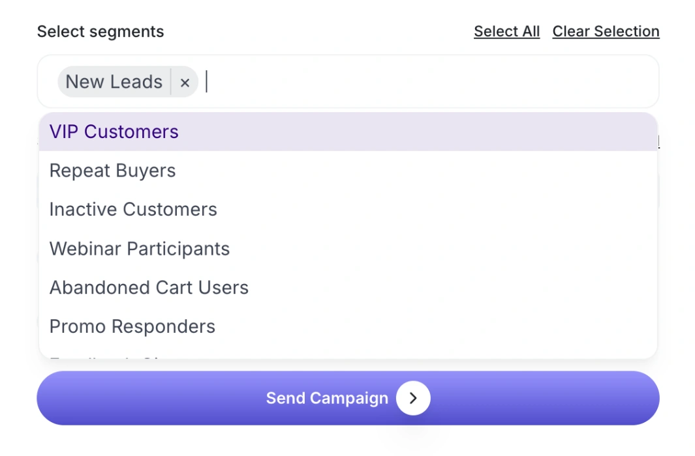Remove the New Leads tag with its x icon
Image resolution: width=695 pixels, height=456 pixels.
(x=185, y=82)
